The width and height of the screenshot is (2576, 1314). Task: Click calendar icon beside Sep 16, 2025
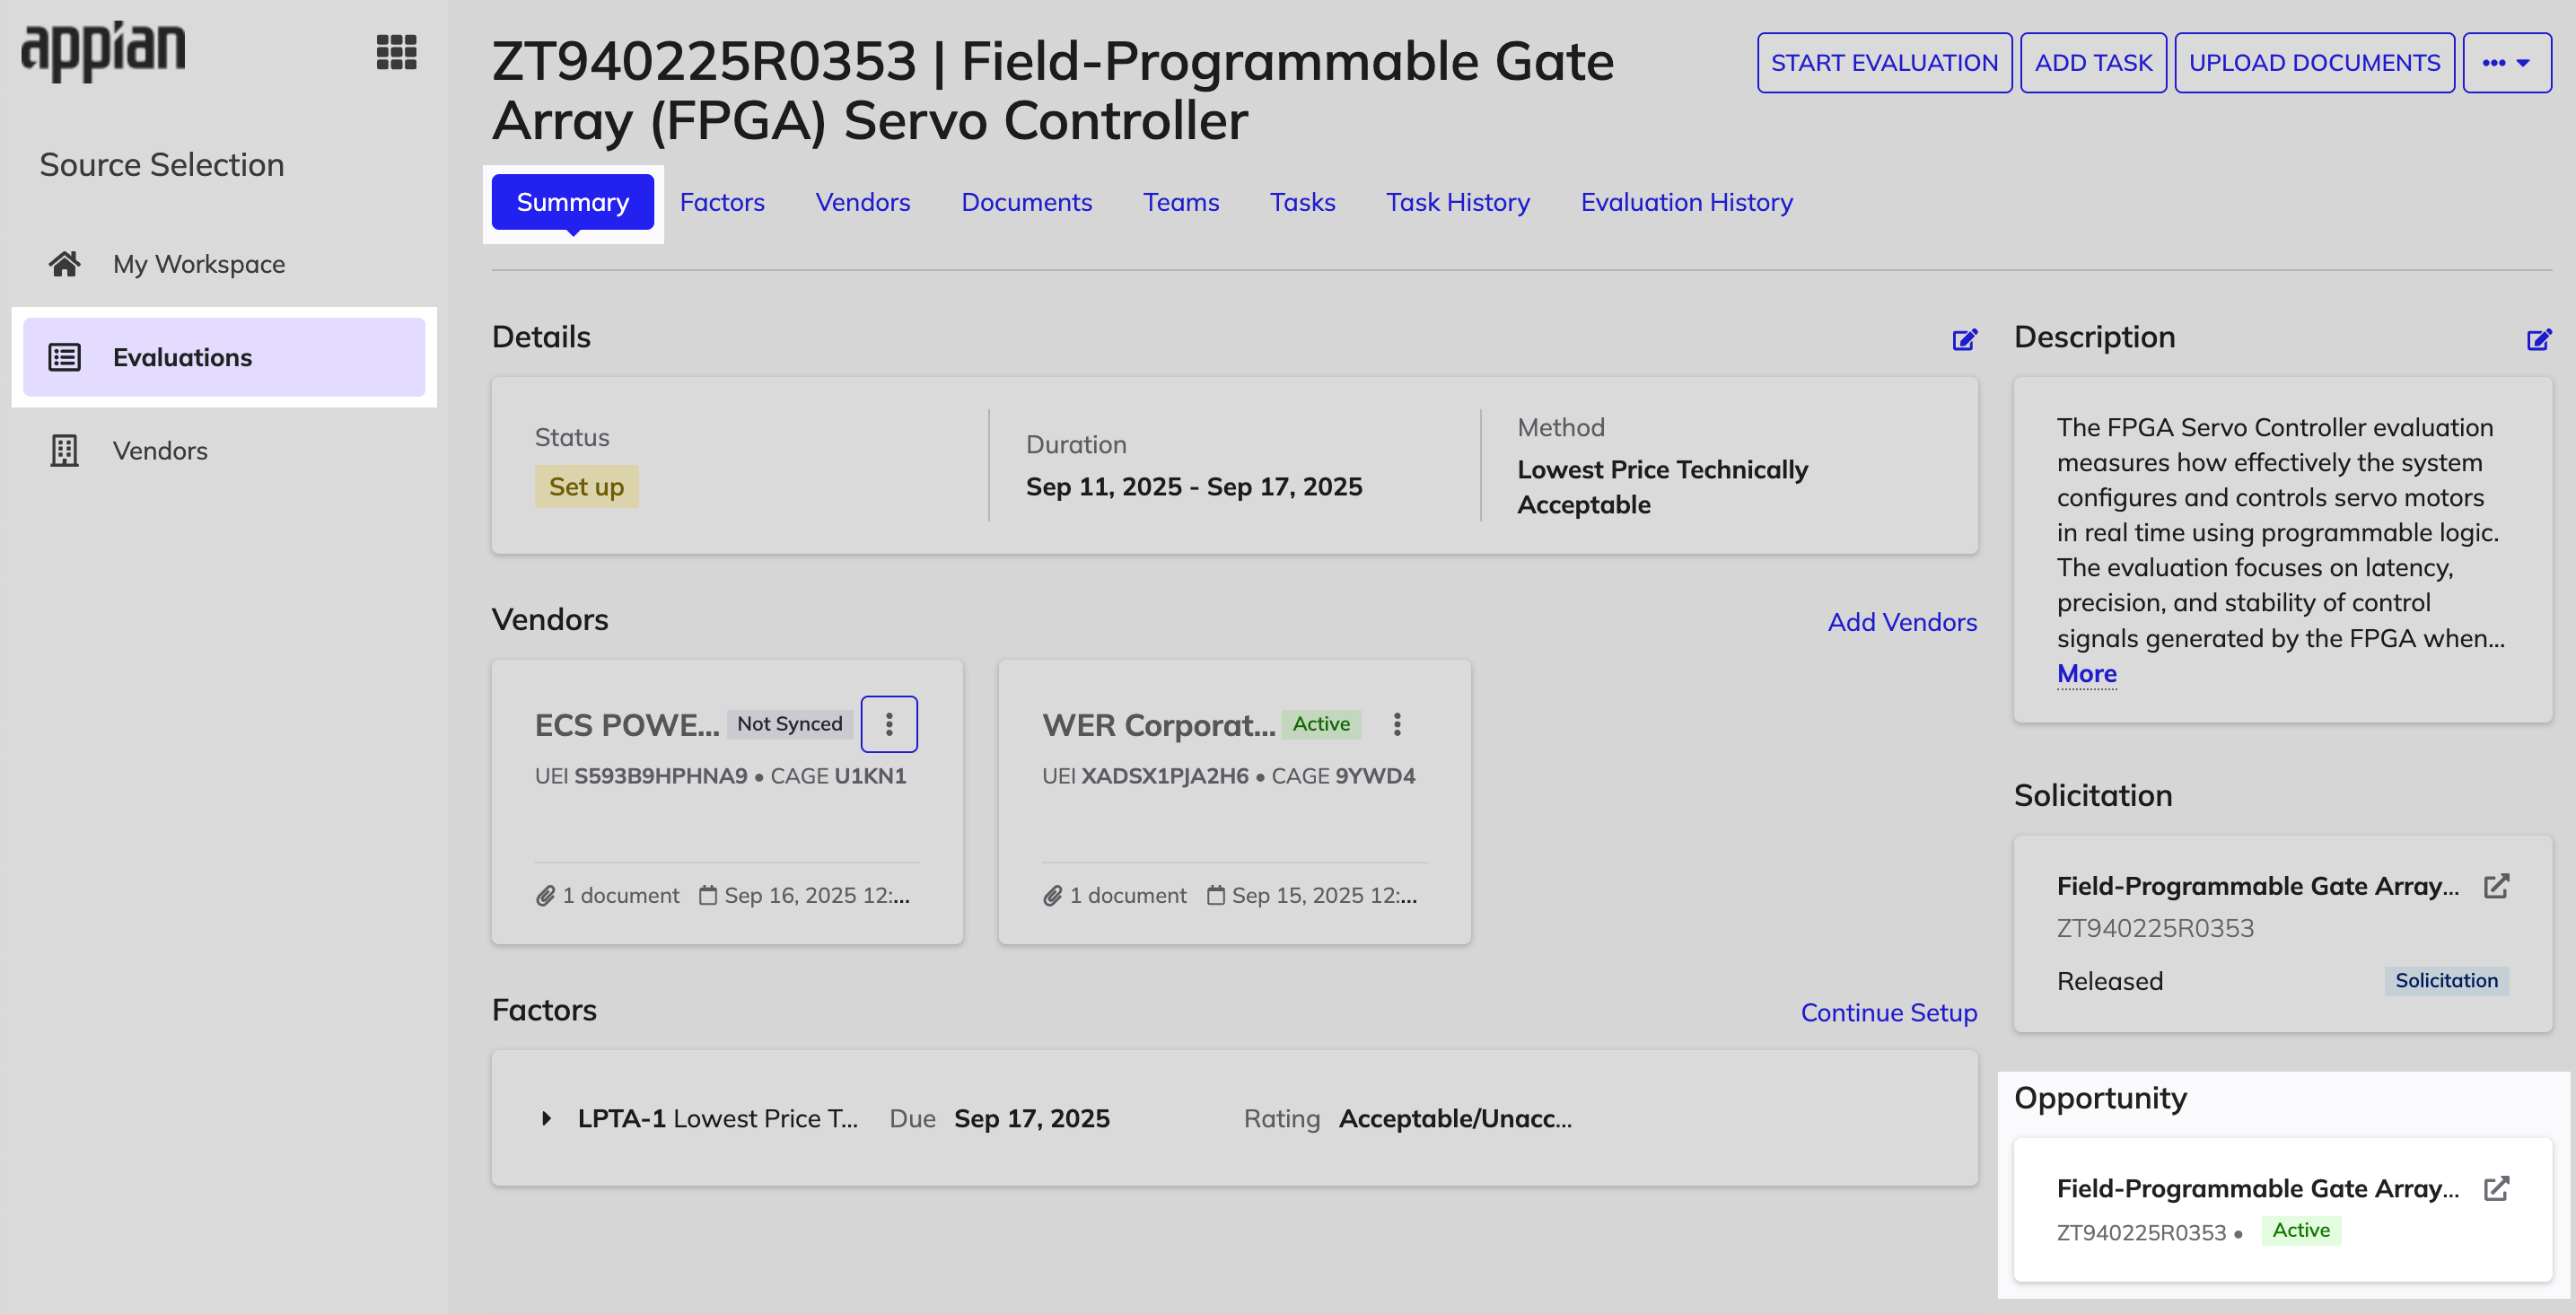pyautogui.click(x=708, y=895)
